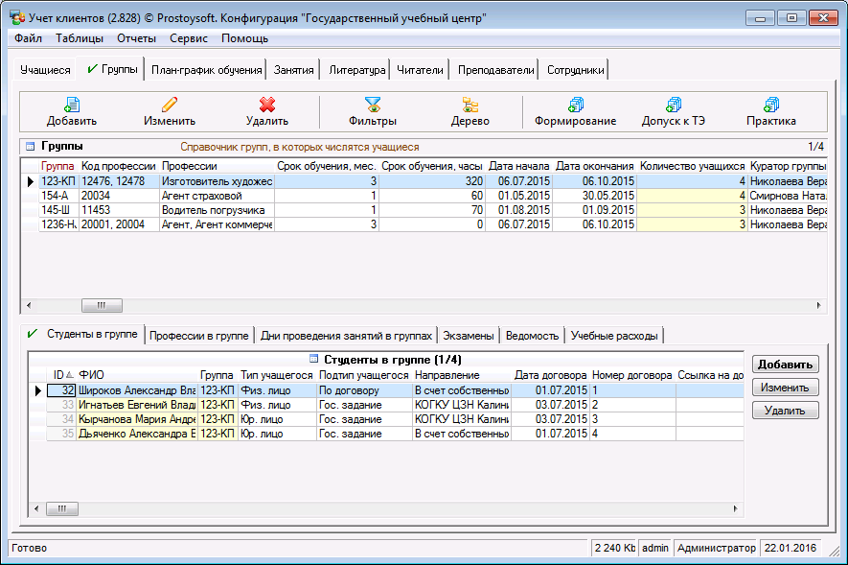Click the Удалить button beside students list
Image resolution: width=848 pixels, height=565 pixels.
click(785, 411)
